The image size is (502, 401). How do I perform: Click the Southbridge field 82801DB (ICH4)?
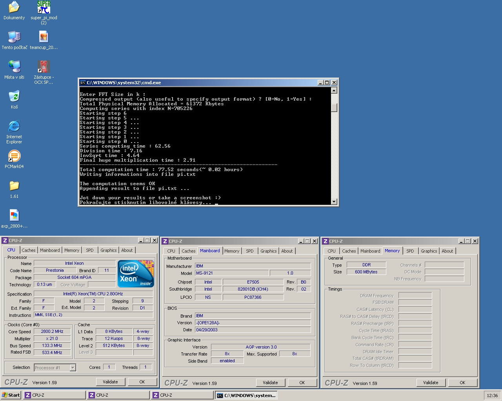pos(253,289)
